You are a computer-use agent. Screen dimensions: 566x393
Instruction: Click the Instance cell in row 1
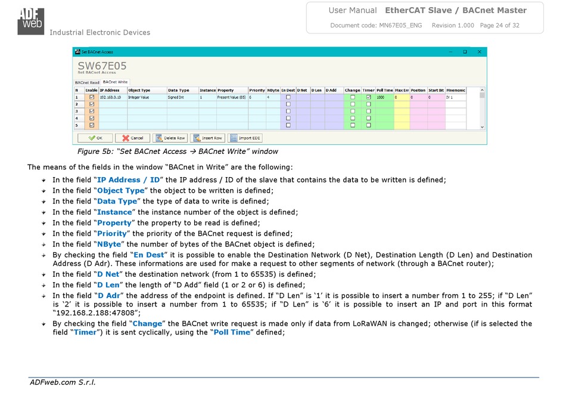tap(207, 97)
